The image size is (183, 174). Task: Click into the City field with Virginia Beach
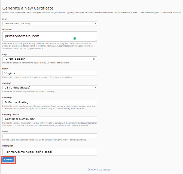pyautogui.click(x=46, y=59)
